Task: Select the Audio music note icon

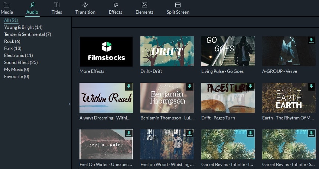Action: 32,5
